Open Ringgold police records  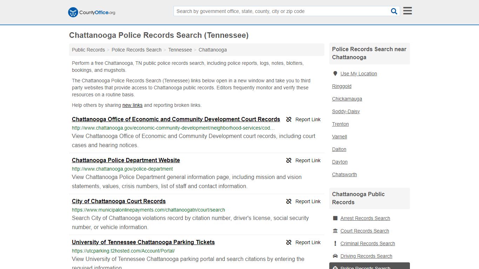(342, 86)
